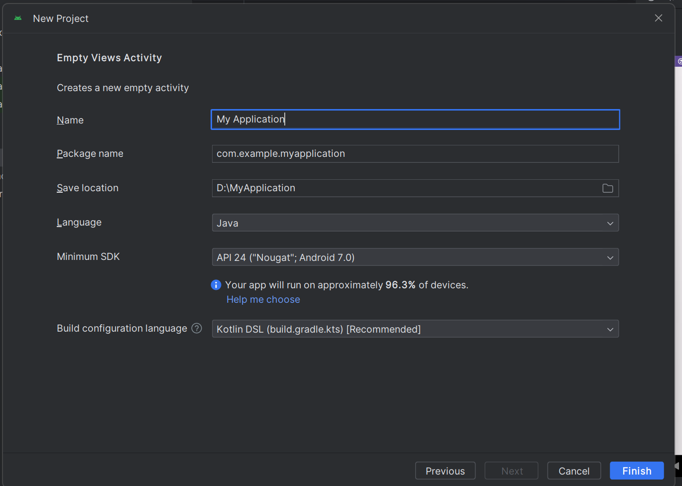Click the Name field containing My Application
This screenshot has height=486, width=682.
415,120
